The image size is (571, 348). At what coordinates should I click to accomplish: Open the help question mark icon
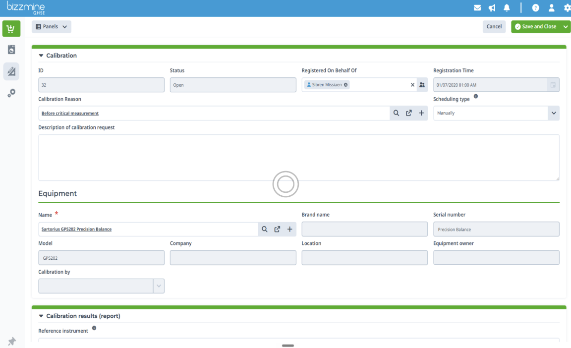pyautogui.click(x=535, y=7)
